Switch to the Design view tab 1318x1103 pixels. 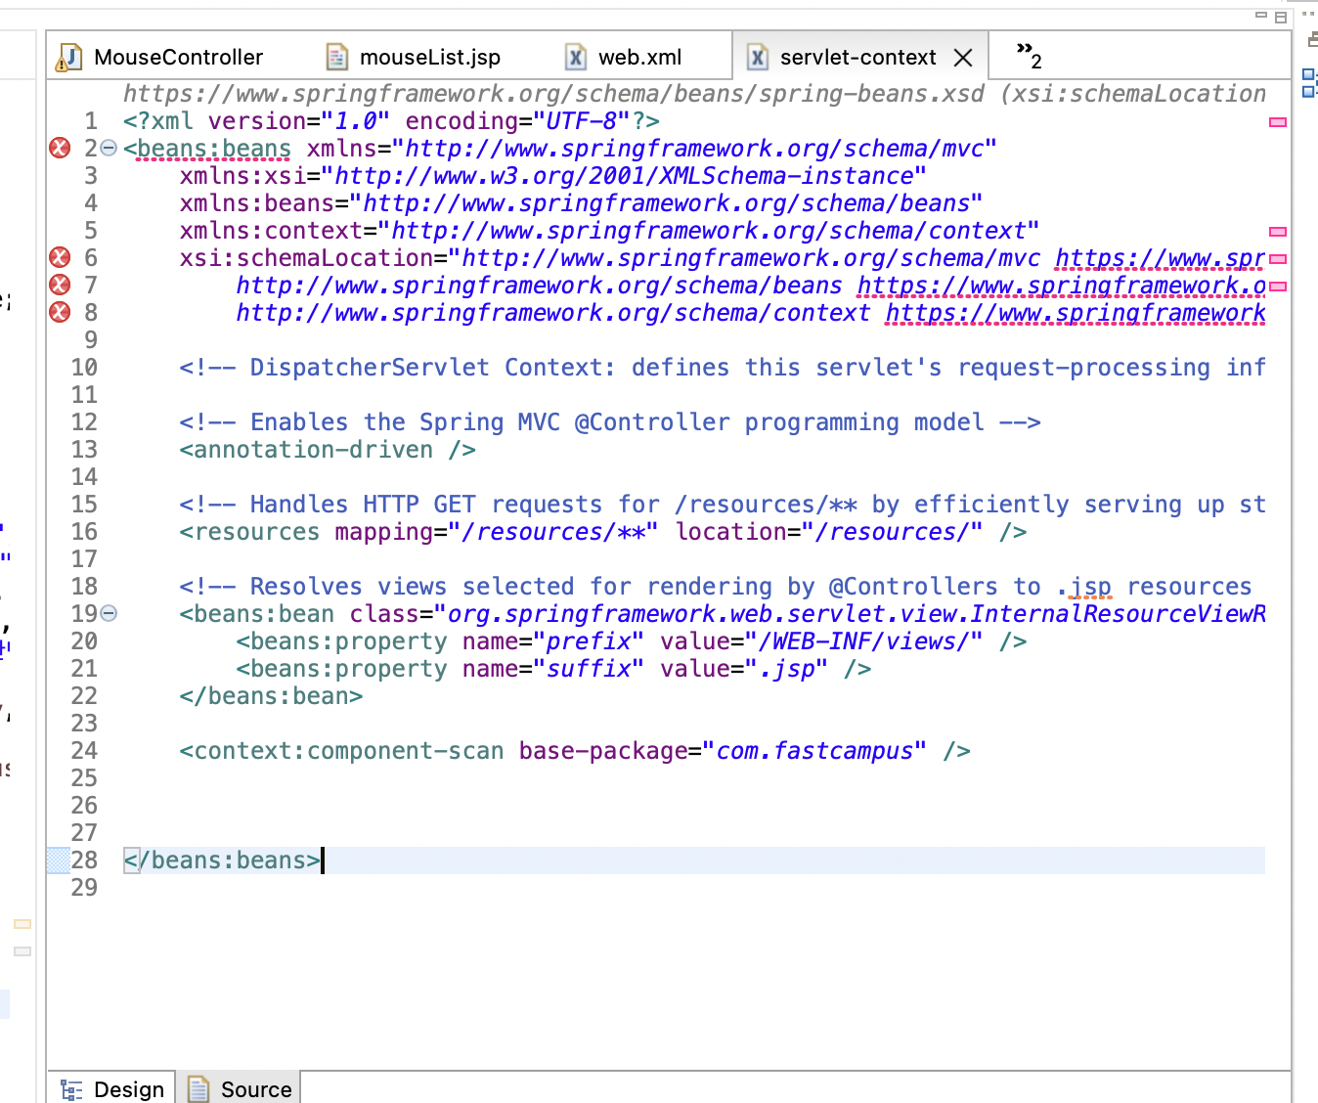pos(112,1088)
